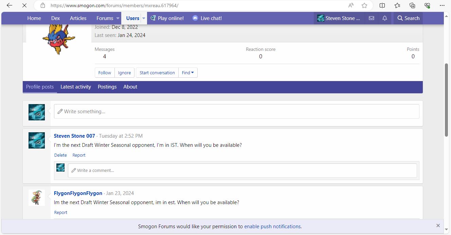Screen dimensions: 451x235
Task: Open browser Collections icon
Action: [x=412, y=5]
